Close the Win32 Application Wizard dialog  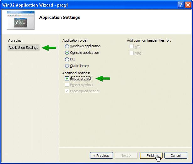188,5
